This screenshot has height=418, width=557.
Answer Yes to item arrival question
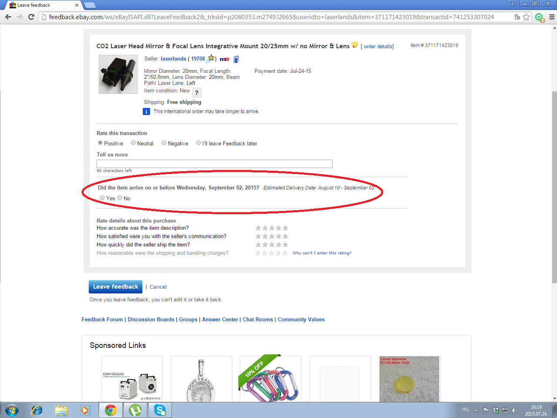[x=102, y=198]
